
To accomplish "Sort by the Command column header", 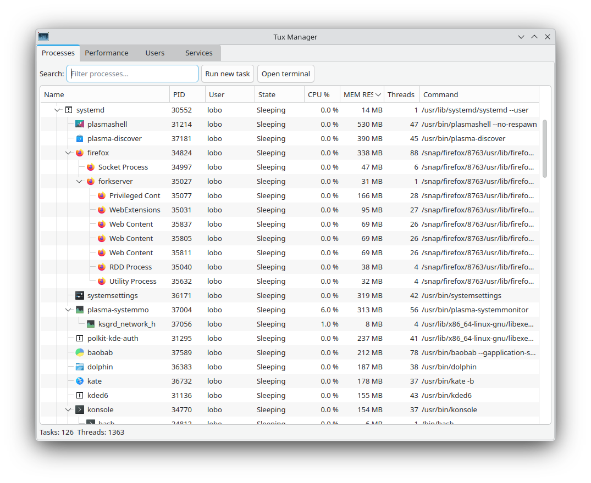I will point(479,94).
